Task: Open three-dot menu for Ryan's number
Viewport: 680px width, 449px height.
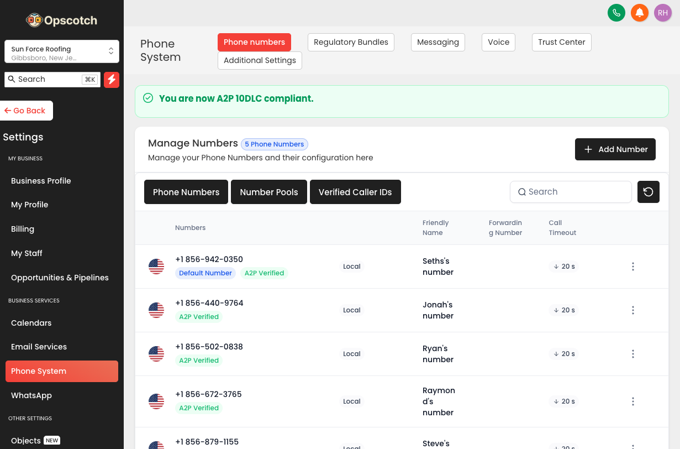Action: pyautogui.click(x=632, y=354)
